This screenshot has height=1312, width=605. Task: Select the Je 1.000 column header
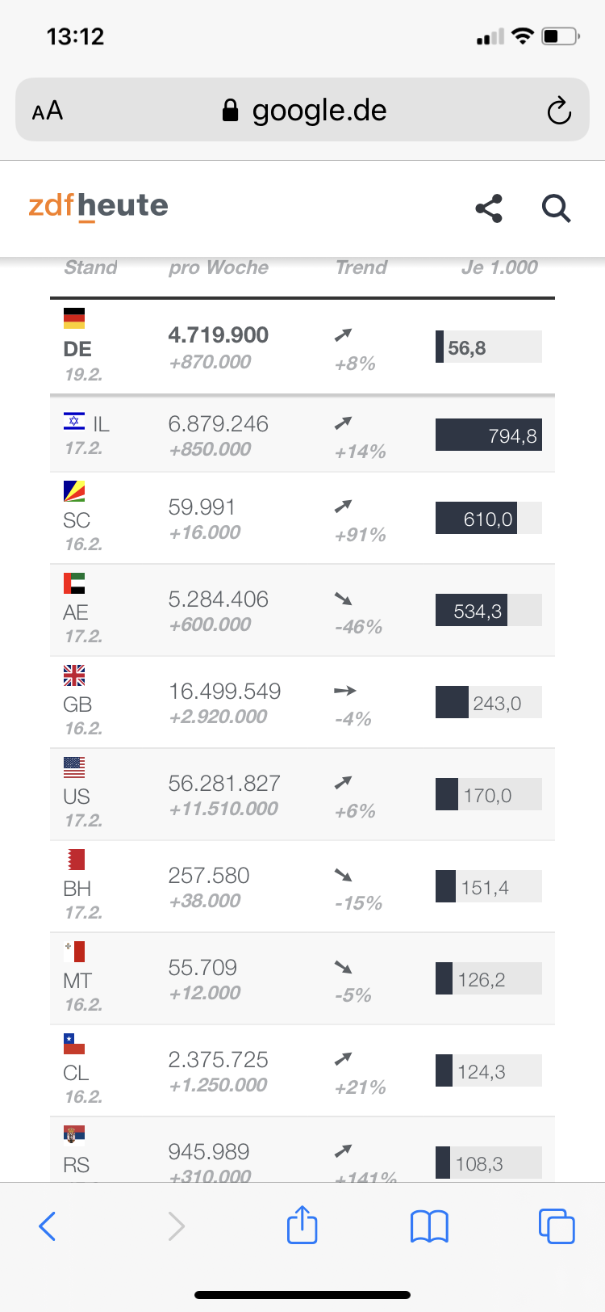(x=499, y=267)
